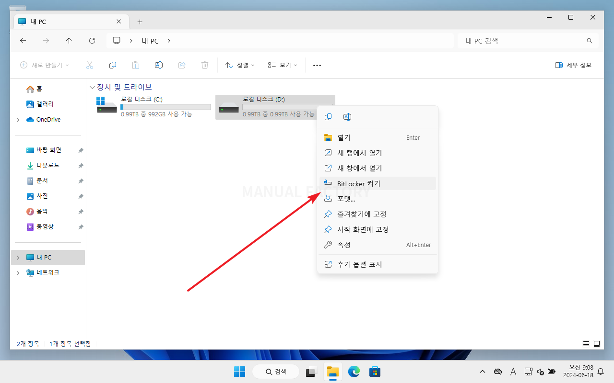
Task: Switch to the large thumbnails view icon
Action: point(597,344)
